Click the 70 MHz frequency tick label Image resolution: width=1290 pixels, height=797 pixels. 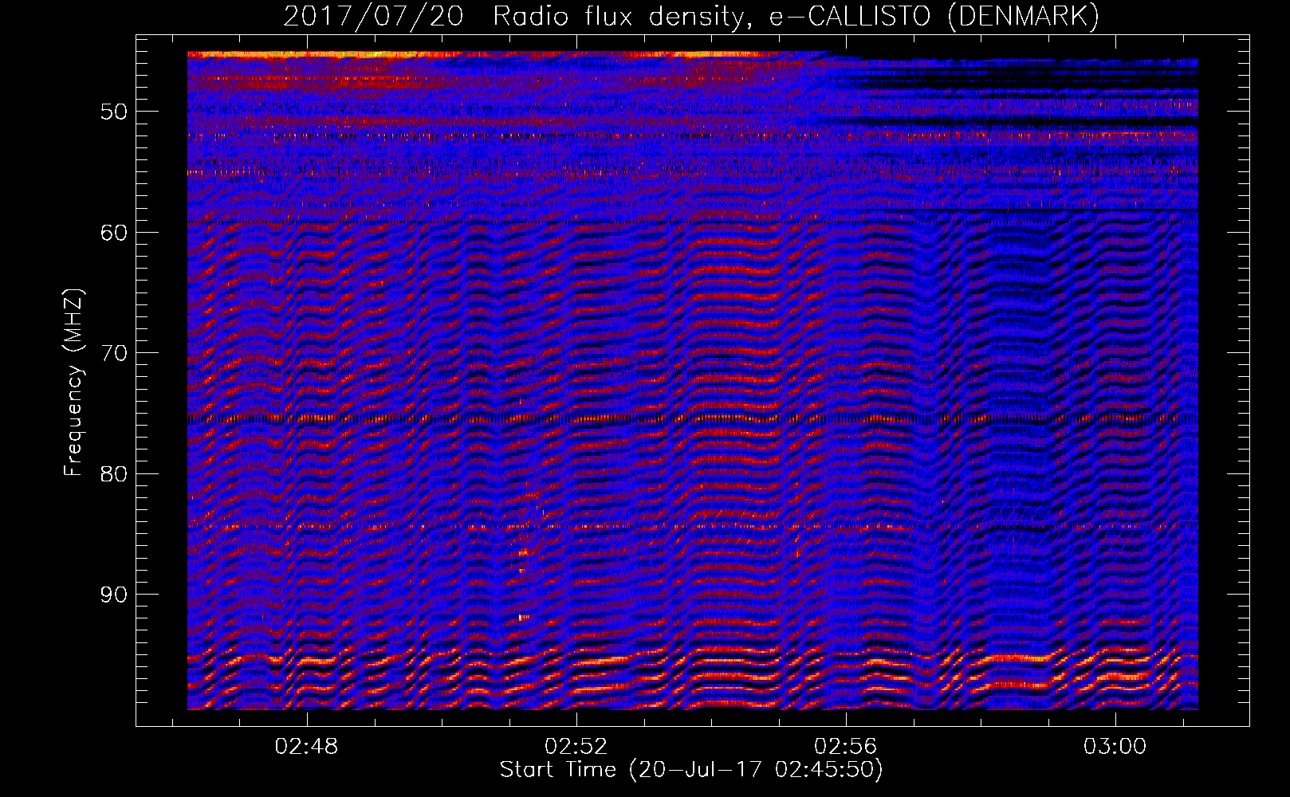(114, 353)
